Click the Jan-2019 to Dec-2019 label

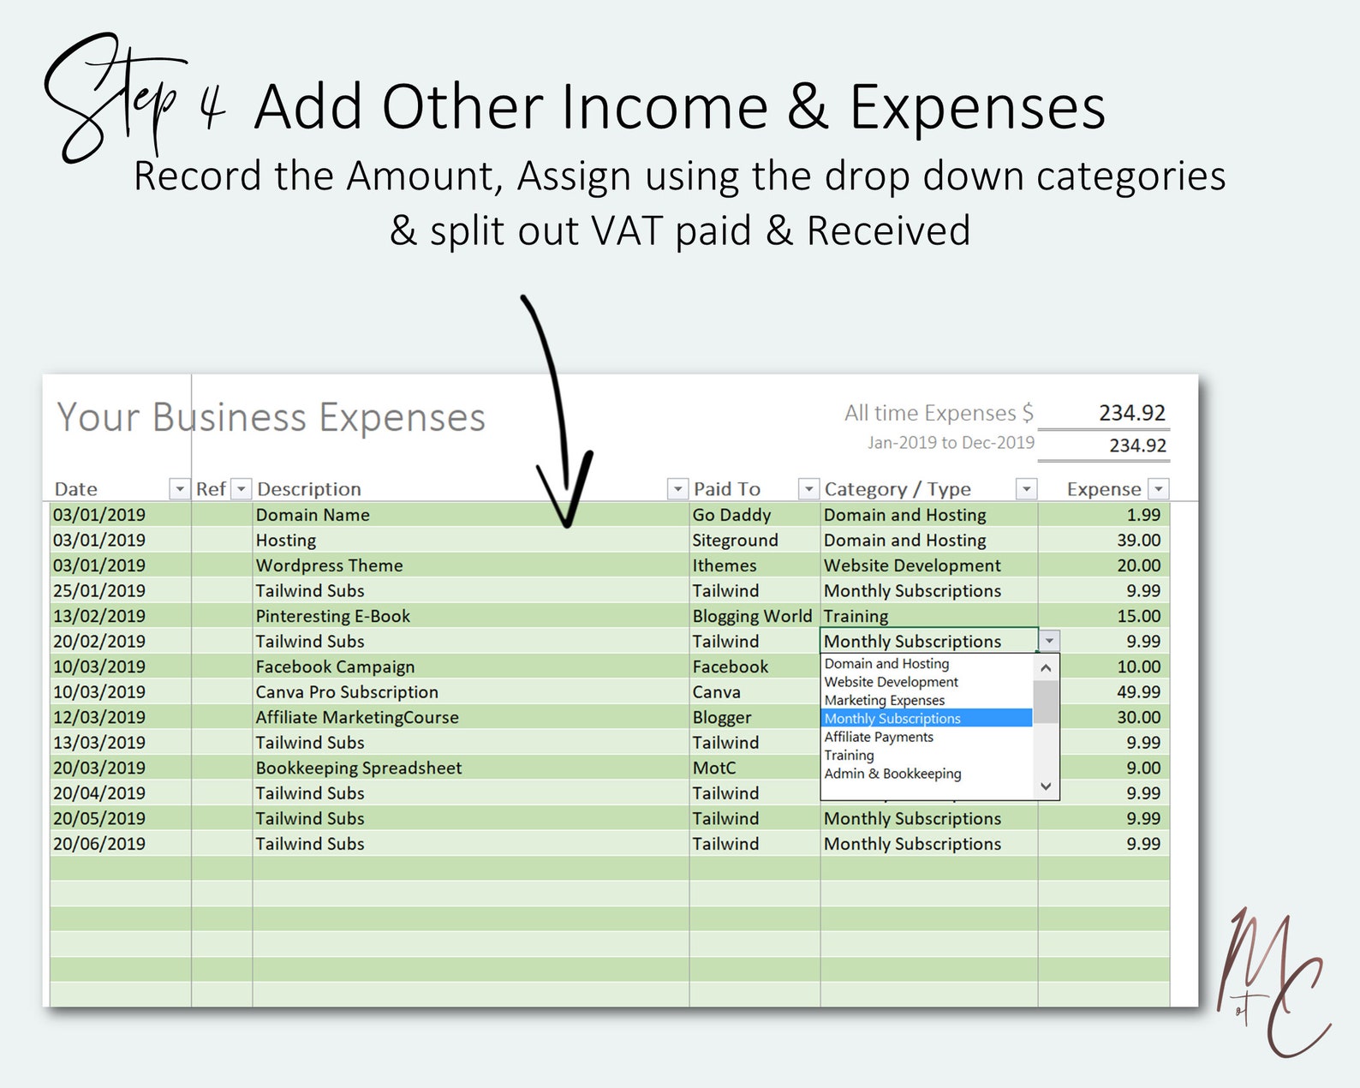[x=951, y=443]
